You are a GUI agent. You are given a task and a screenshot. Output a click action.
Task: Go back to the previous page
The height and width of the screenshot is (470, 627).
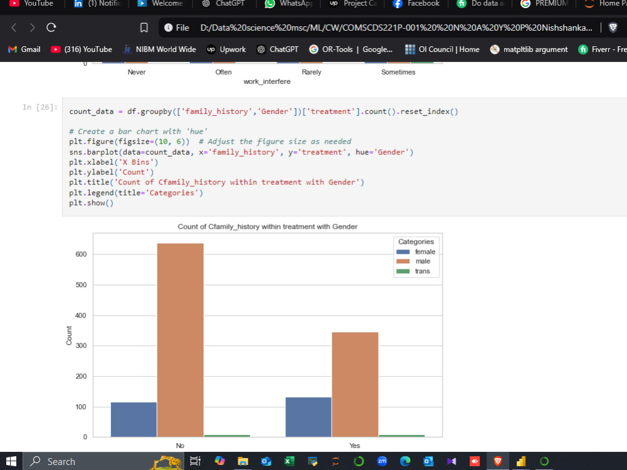click(14, 28)
